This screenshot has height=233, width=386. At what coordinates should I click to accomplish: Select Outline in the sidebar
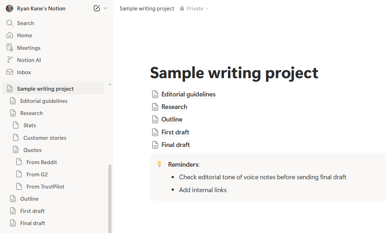tap(29, 199)
